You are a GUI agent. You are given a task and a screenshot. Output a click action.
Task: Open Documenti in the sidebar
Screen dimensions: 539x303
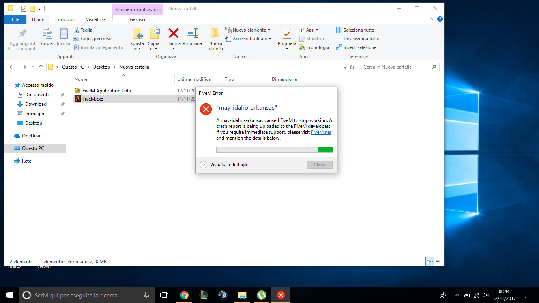(37, 95)
